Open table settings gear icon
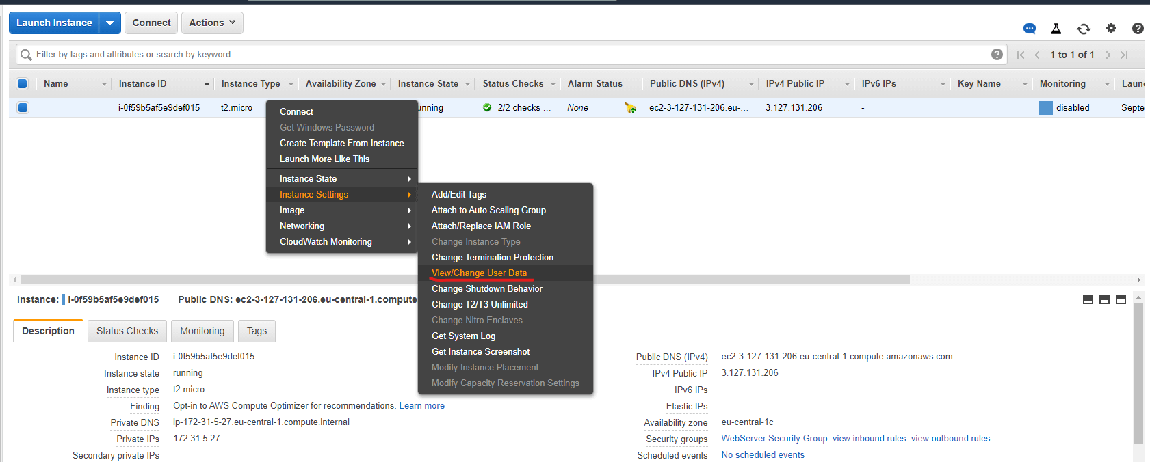Viewport: 1150px width, 462px height. coord(1111,28)
